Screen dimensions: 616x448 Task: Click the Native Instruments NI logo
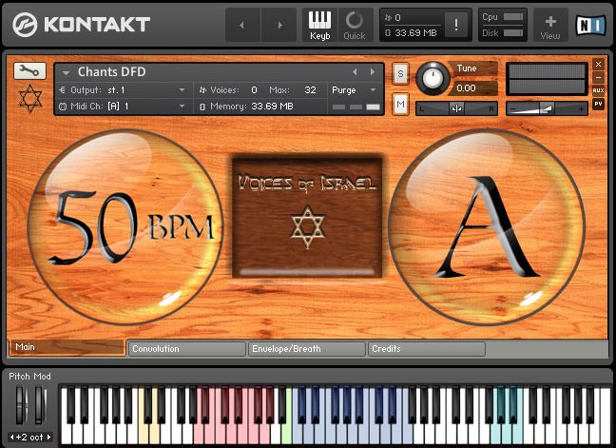point(591,25)
